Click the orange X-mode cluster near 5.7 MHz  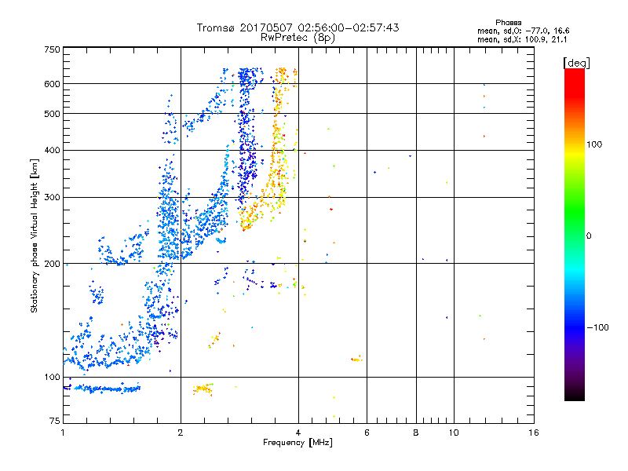click(x=356, y=359)
